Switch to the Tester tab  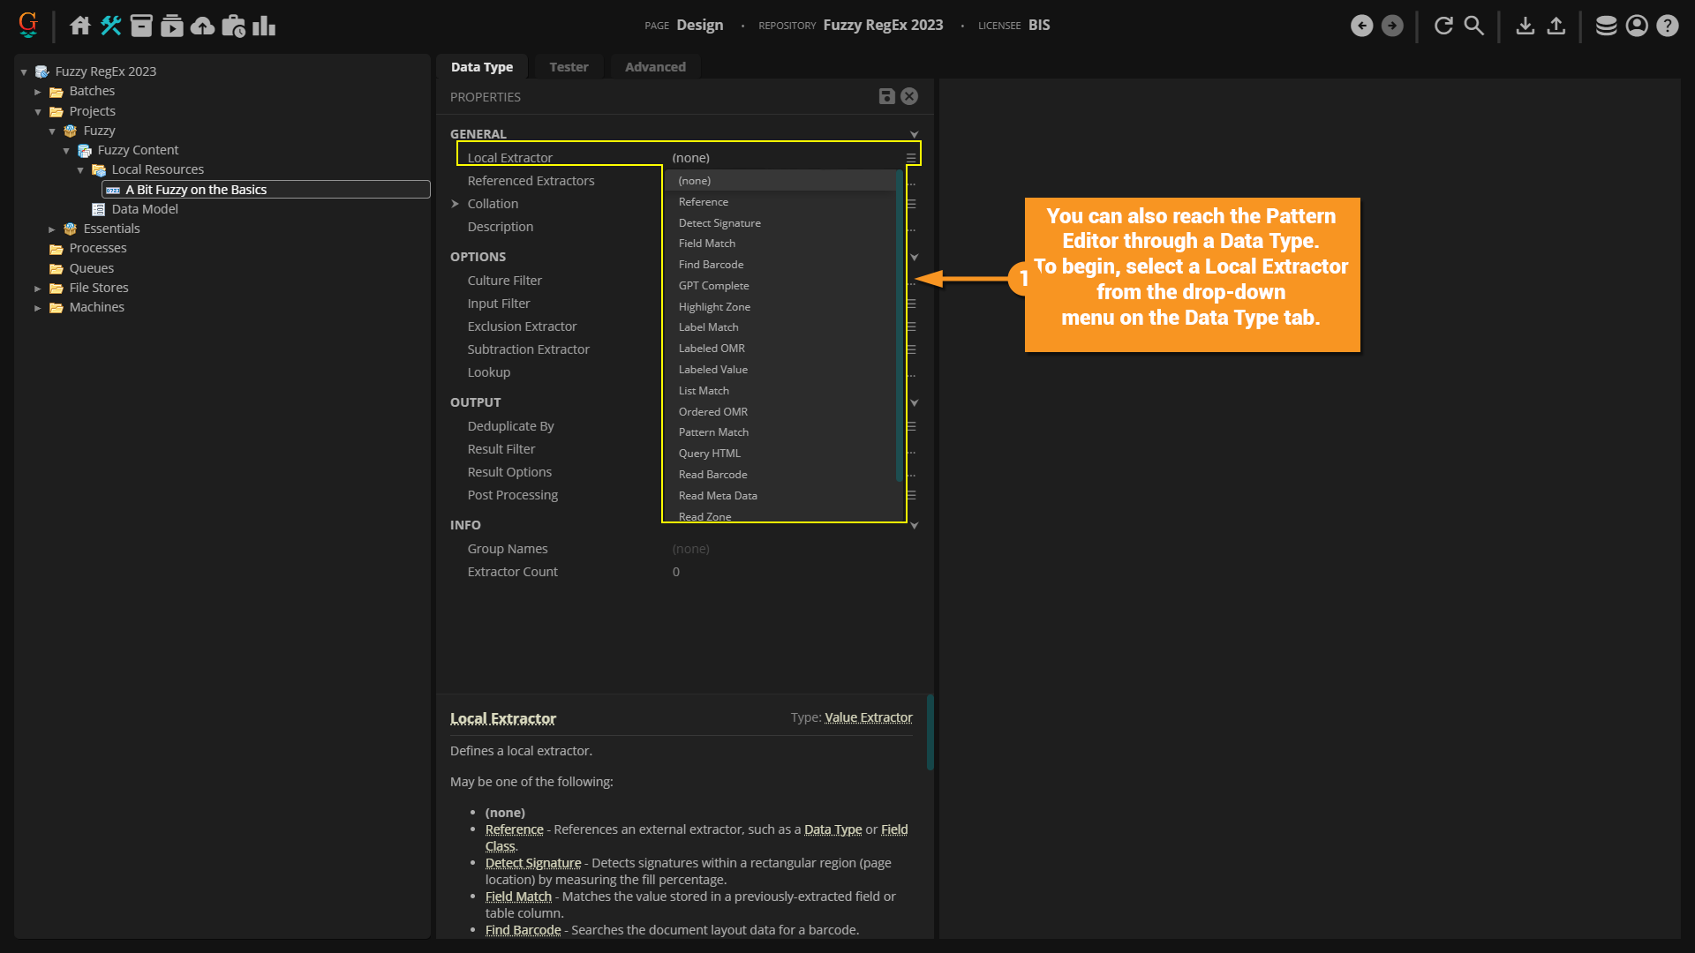pos(569,67)
